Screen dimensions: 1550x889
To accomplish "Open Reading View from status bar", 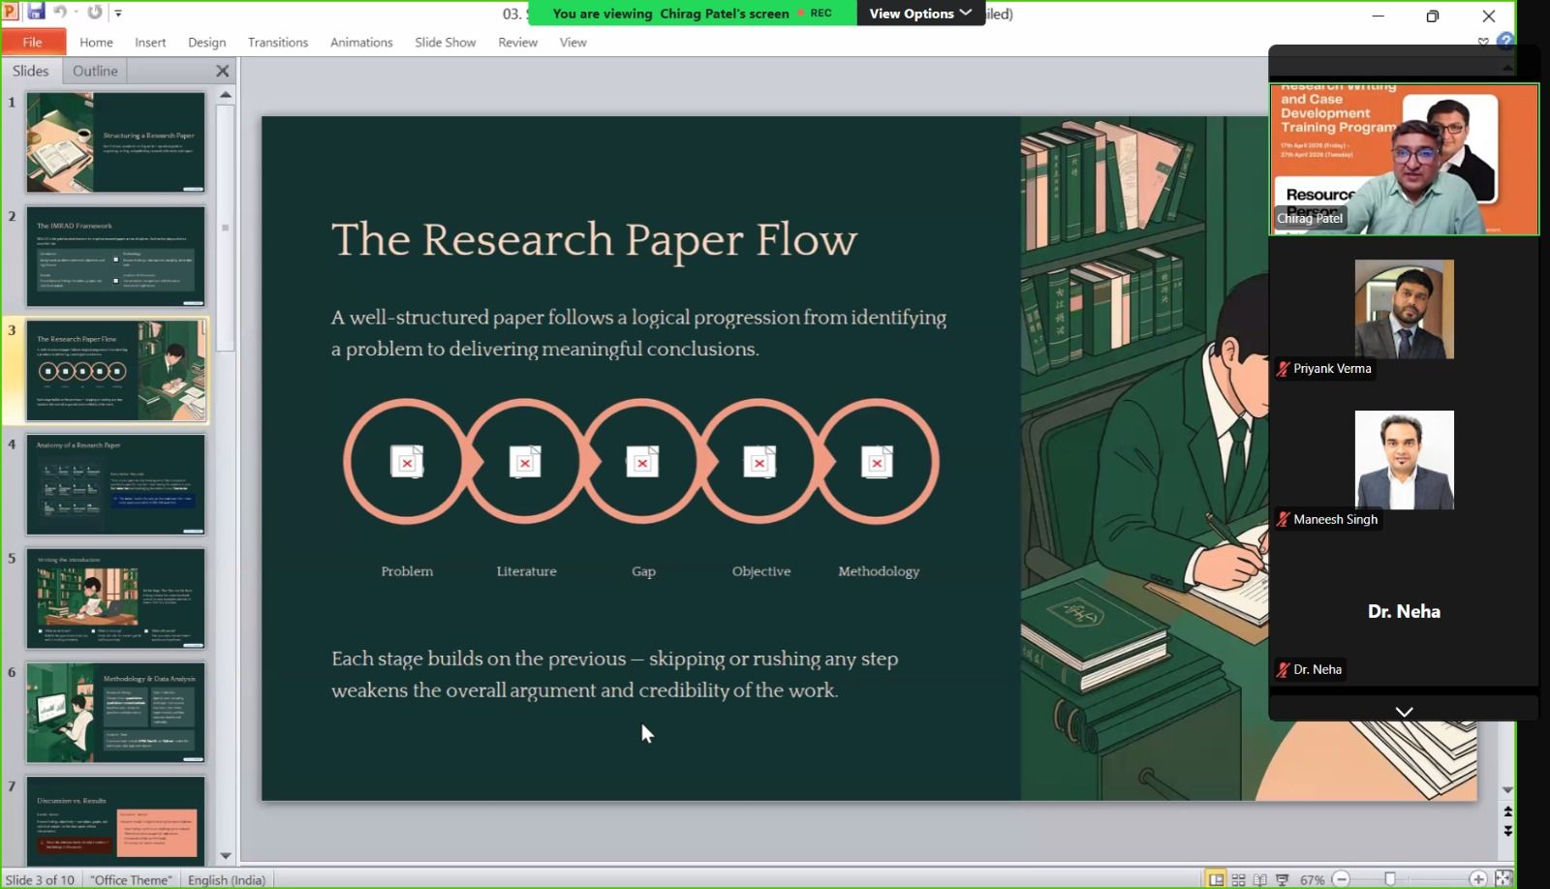I will tap(1260, 879).
